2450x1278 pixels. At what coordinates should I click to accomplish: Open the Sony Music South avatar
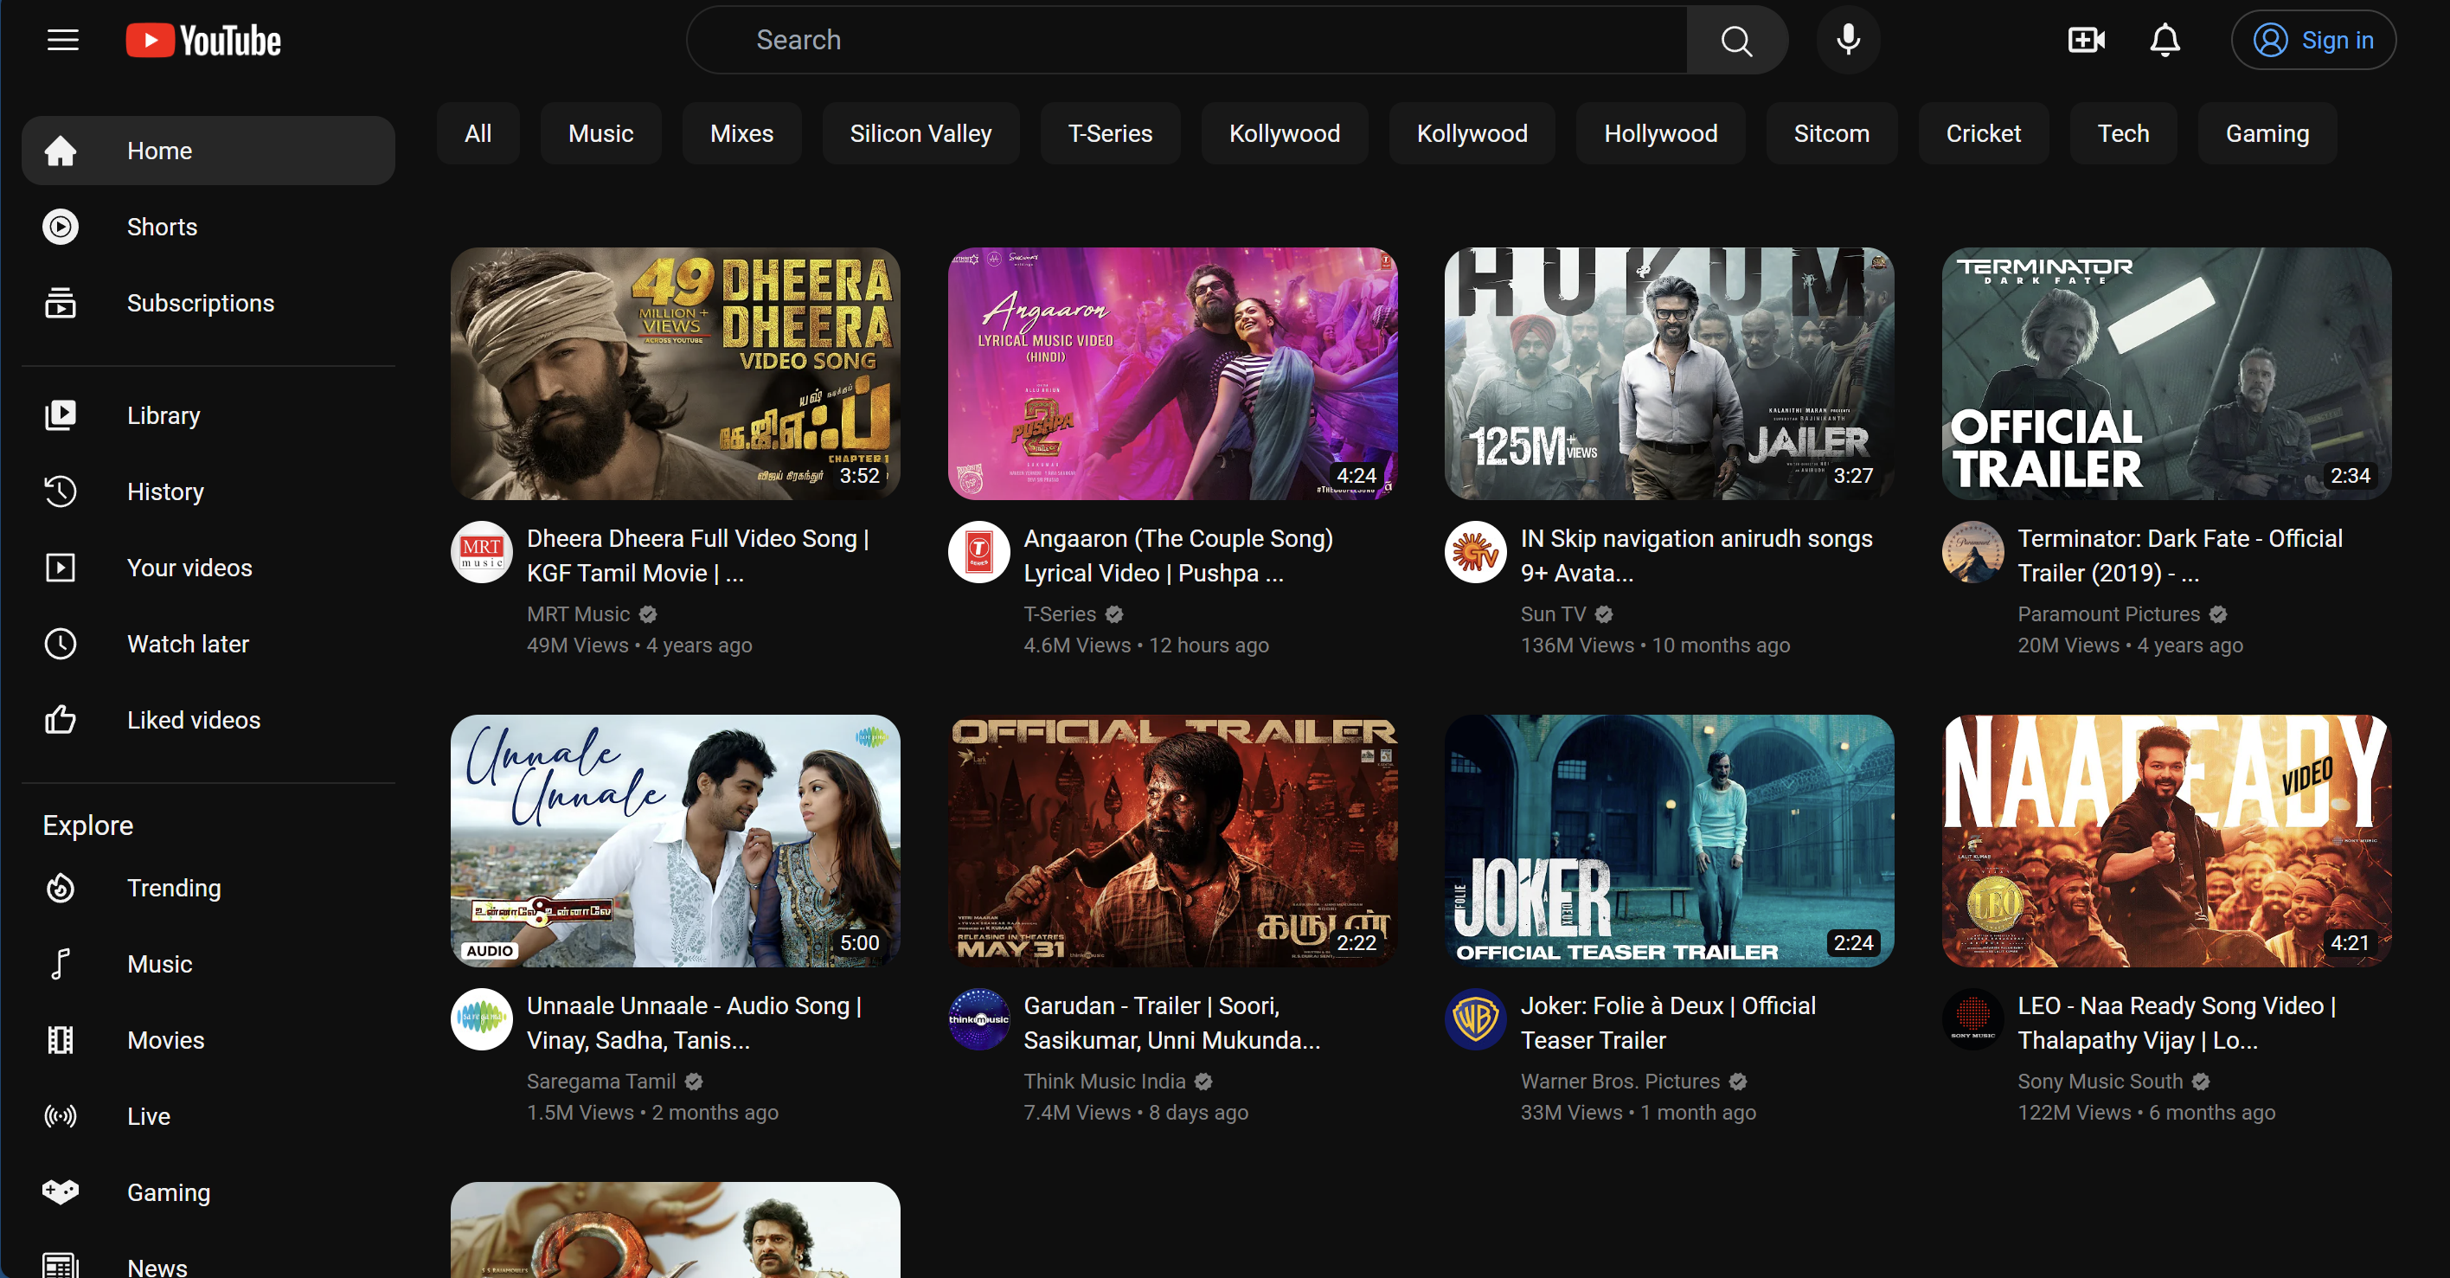pyautogui.click(x=1972, y=1019)
